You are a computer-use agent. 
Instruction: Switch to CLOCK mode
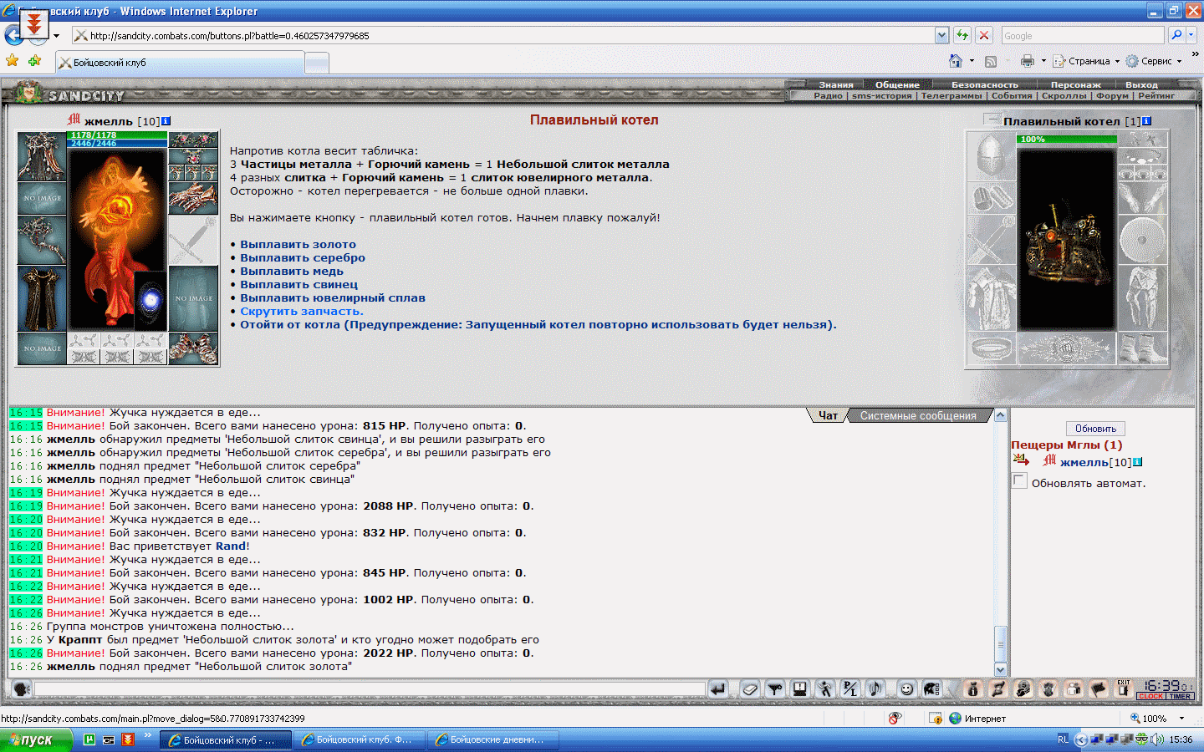pos(1150,696)
